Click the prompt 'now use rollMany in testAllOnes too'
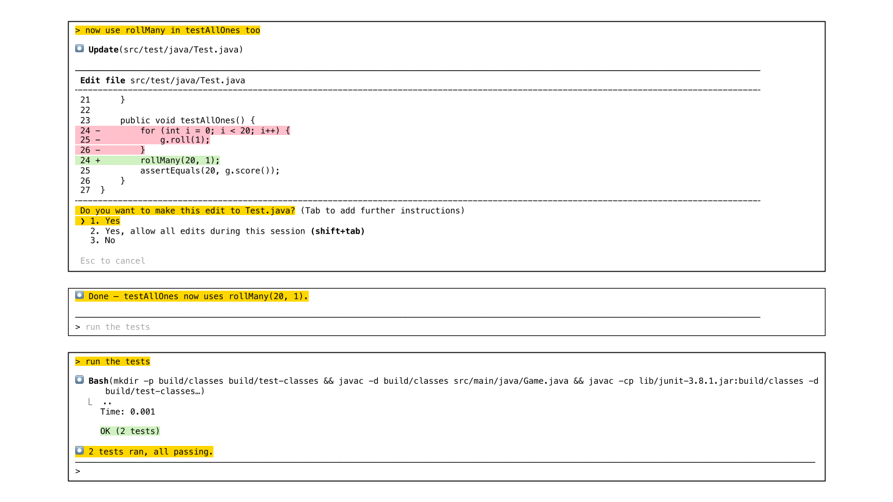 coord(168,30)
